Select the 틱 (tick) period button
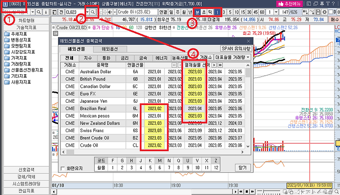Viewport: 340px width, 195px height. click(x=210, y=12)
